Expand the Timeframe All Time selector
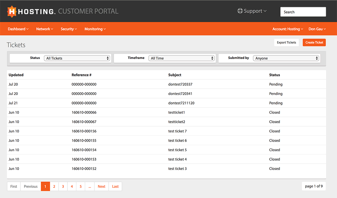The image size is (337, 198). [181, 58]
